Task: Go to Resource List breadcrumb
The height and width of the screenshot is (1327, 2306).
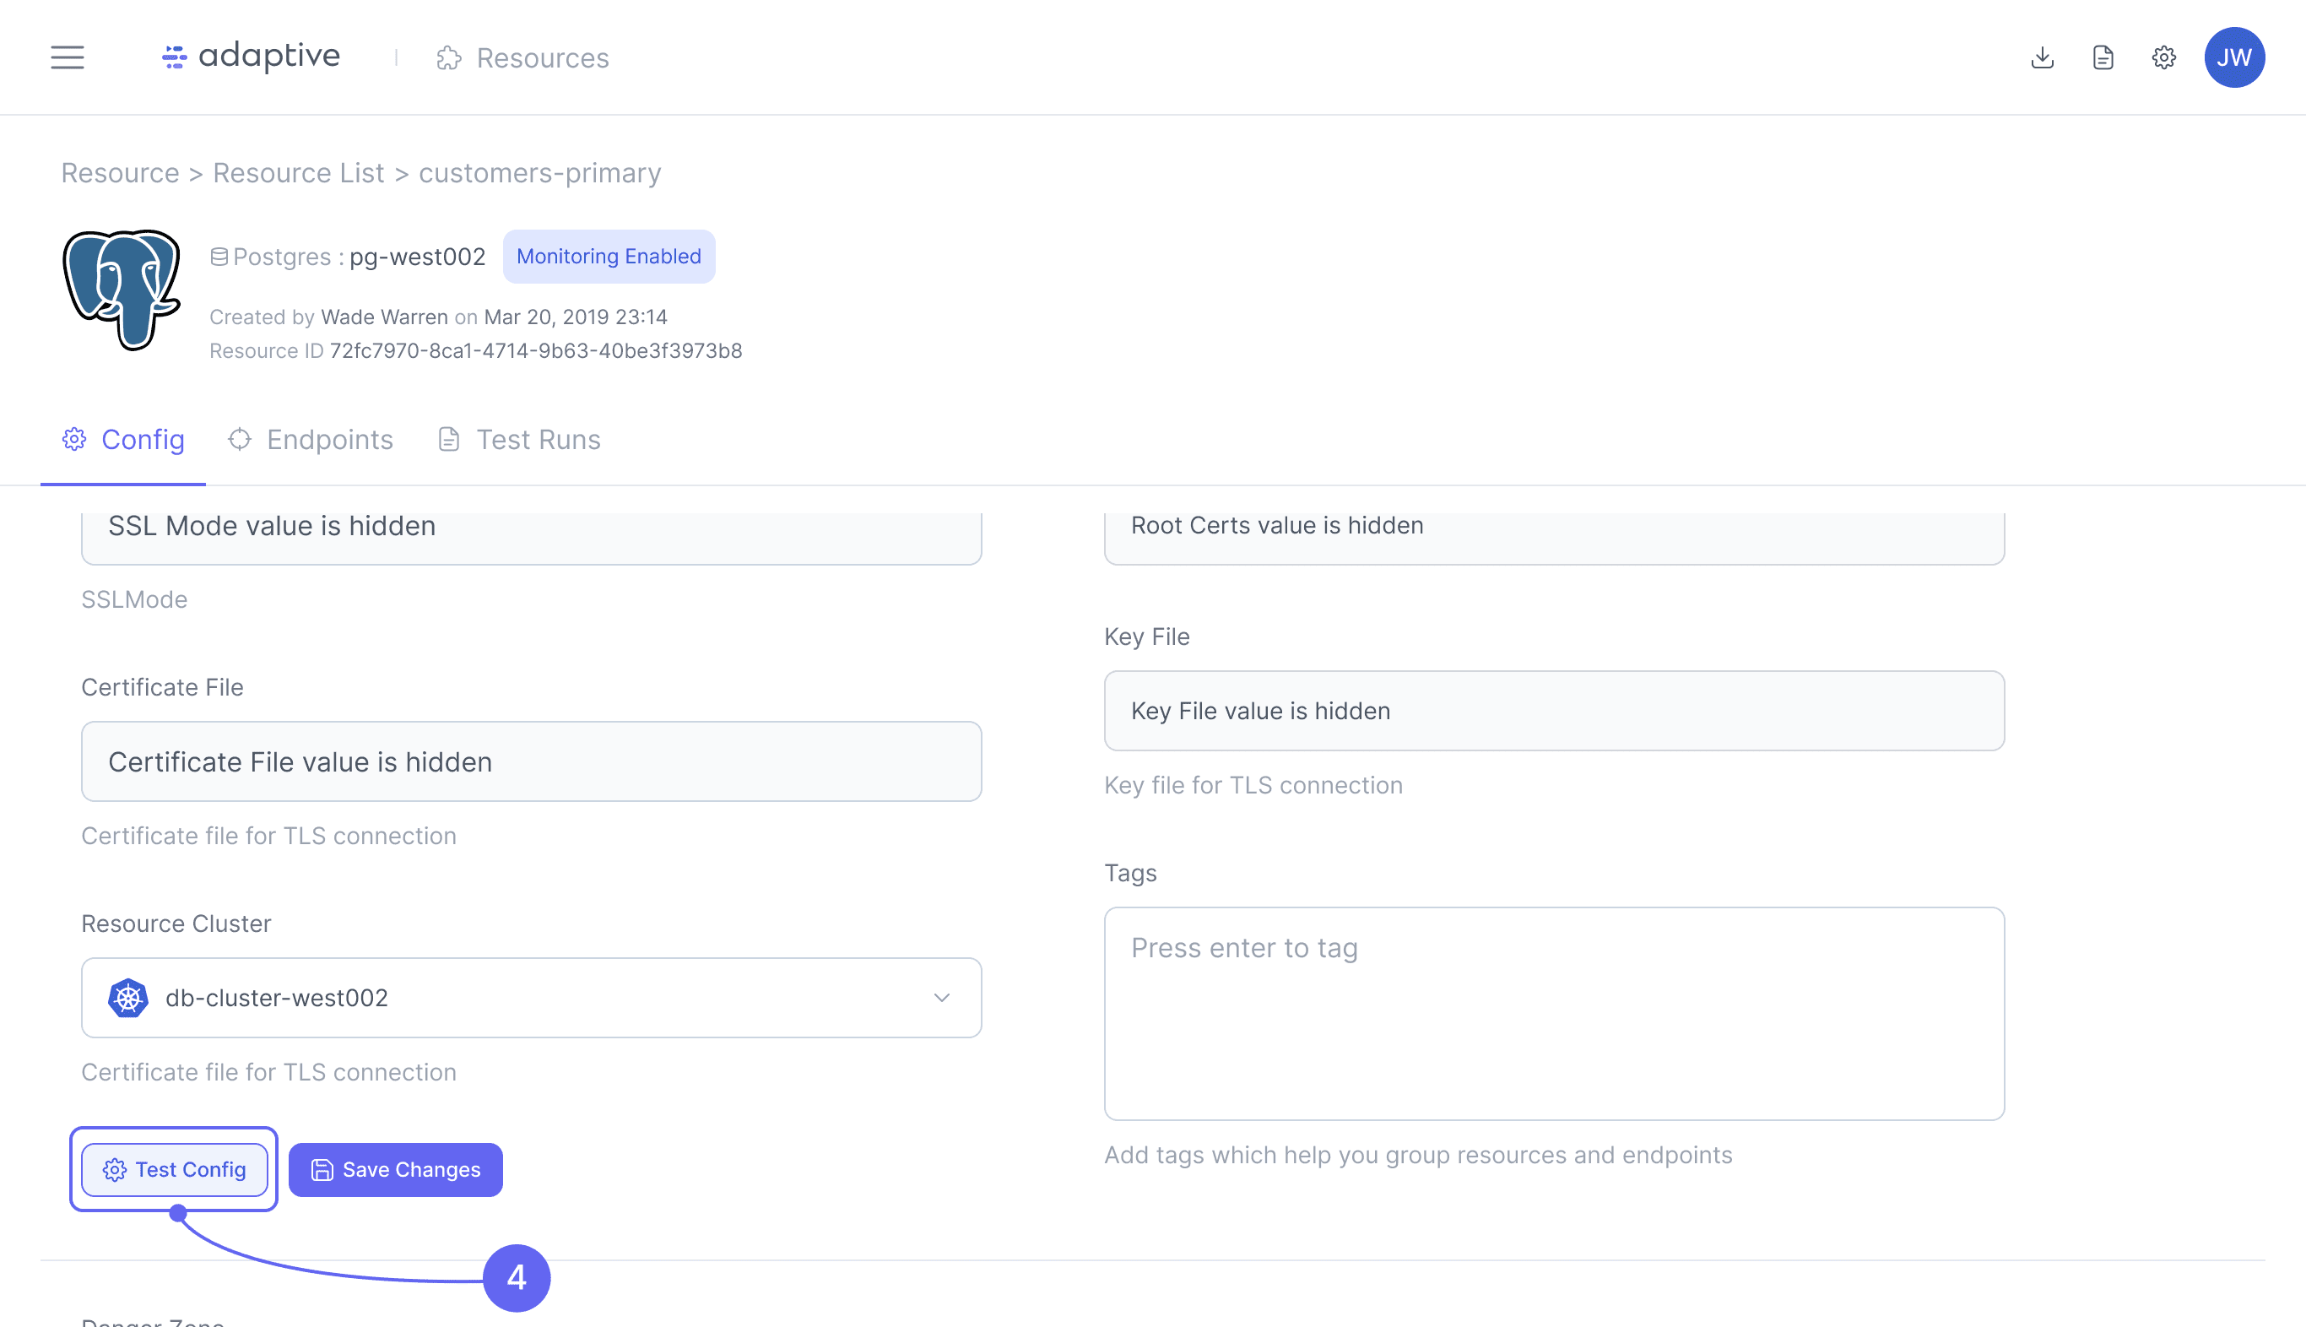Action: 299,172
